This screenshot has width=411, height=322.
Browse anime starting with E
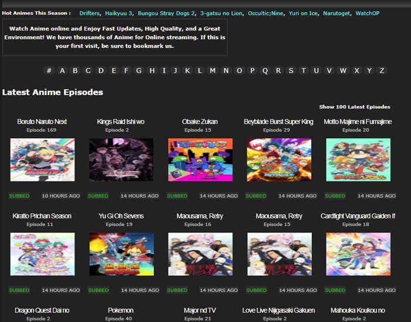point(114,70)
